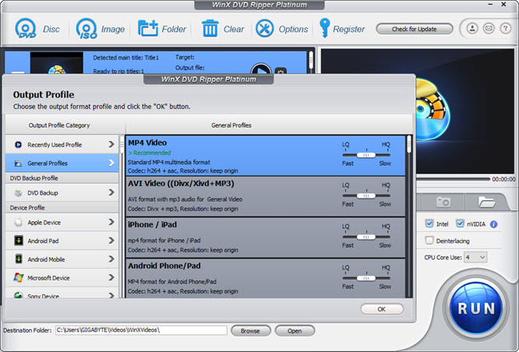Image resolution: width=519 pixels, height=352 pixels.
Task: Select the Sony Device category
Action: [62, 294]
